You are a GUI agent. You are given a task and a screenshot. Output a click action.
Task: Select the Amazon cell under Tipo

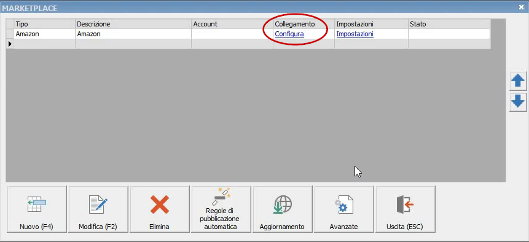click(44, 34)
